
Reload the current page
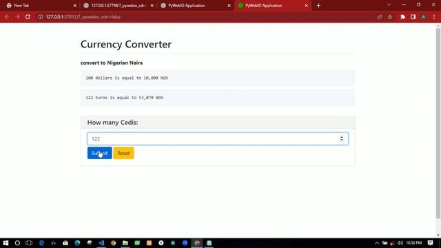(28, 17)
